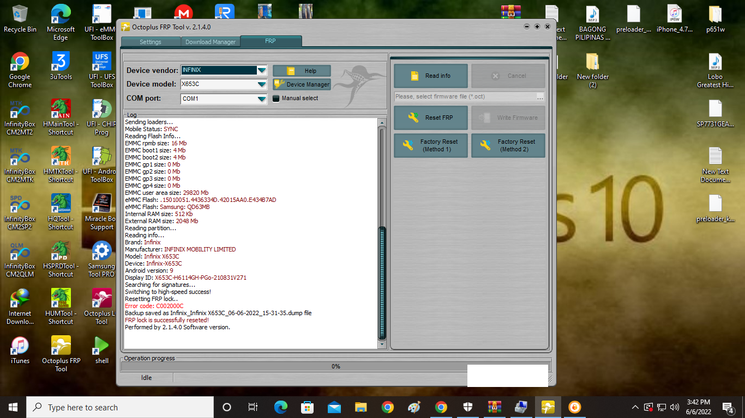This screenshot has height=418, width=745.
Task: Click the Reset FRP button
Action: 430,118
